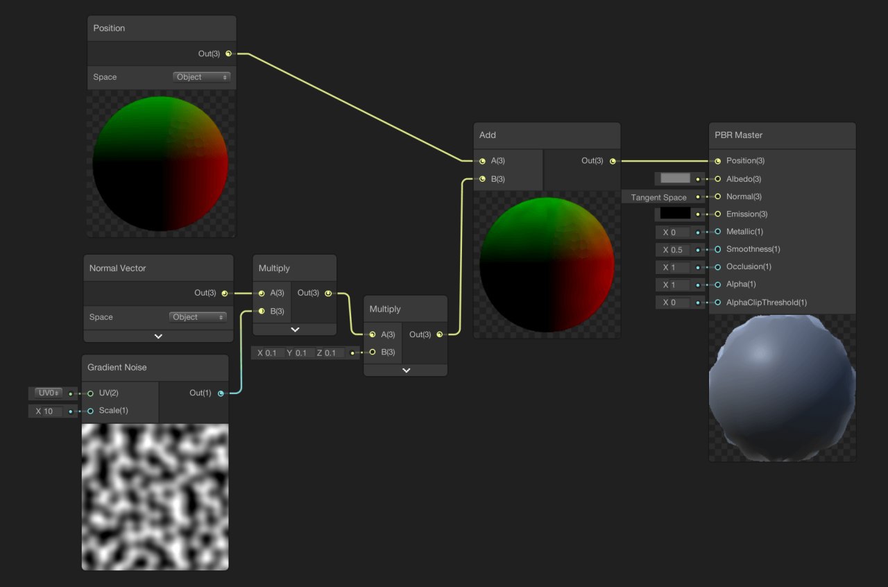The width and height of the screenshot is (888, 587).
Task: Click the PBR Master Albedo(3) port
Action: (717, 179)
